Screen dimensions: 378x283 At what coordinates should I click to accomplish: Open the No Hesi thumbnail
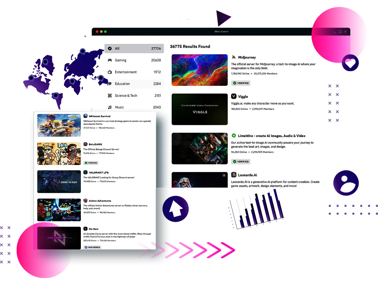[x=59, y=238]
